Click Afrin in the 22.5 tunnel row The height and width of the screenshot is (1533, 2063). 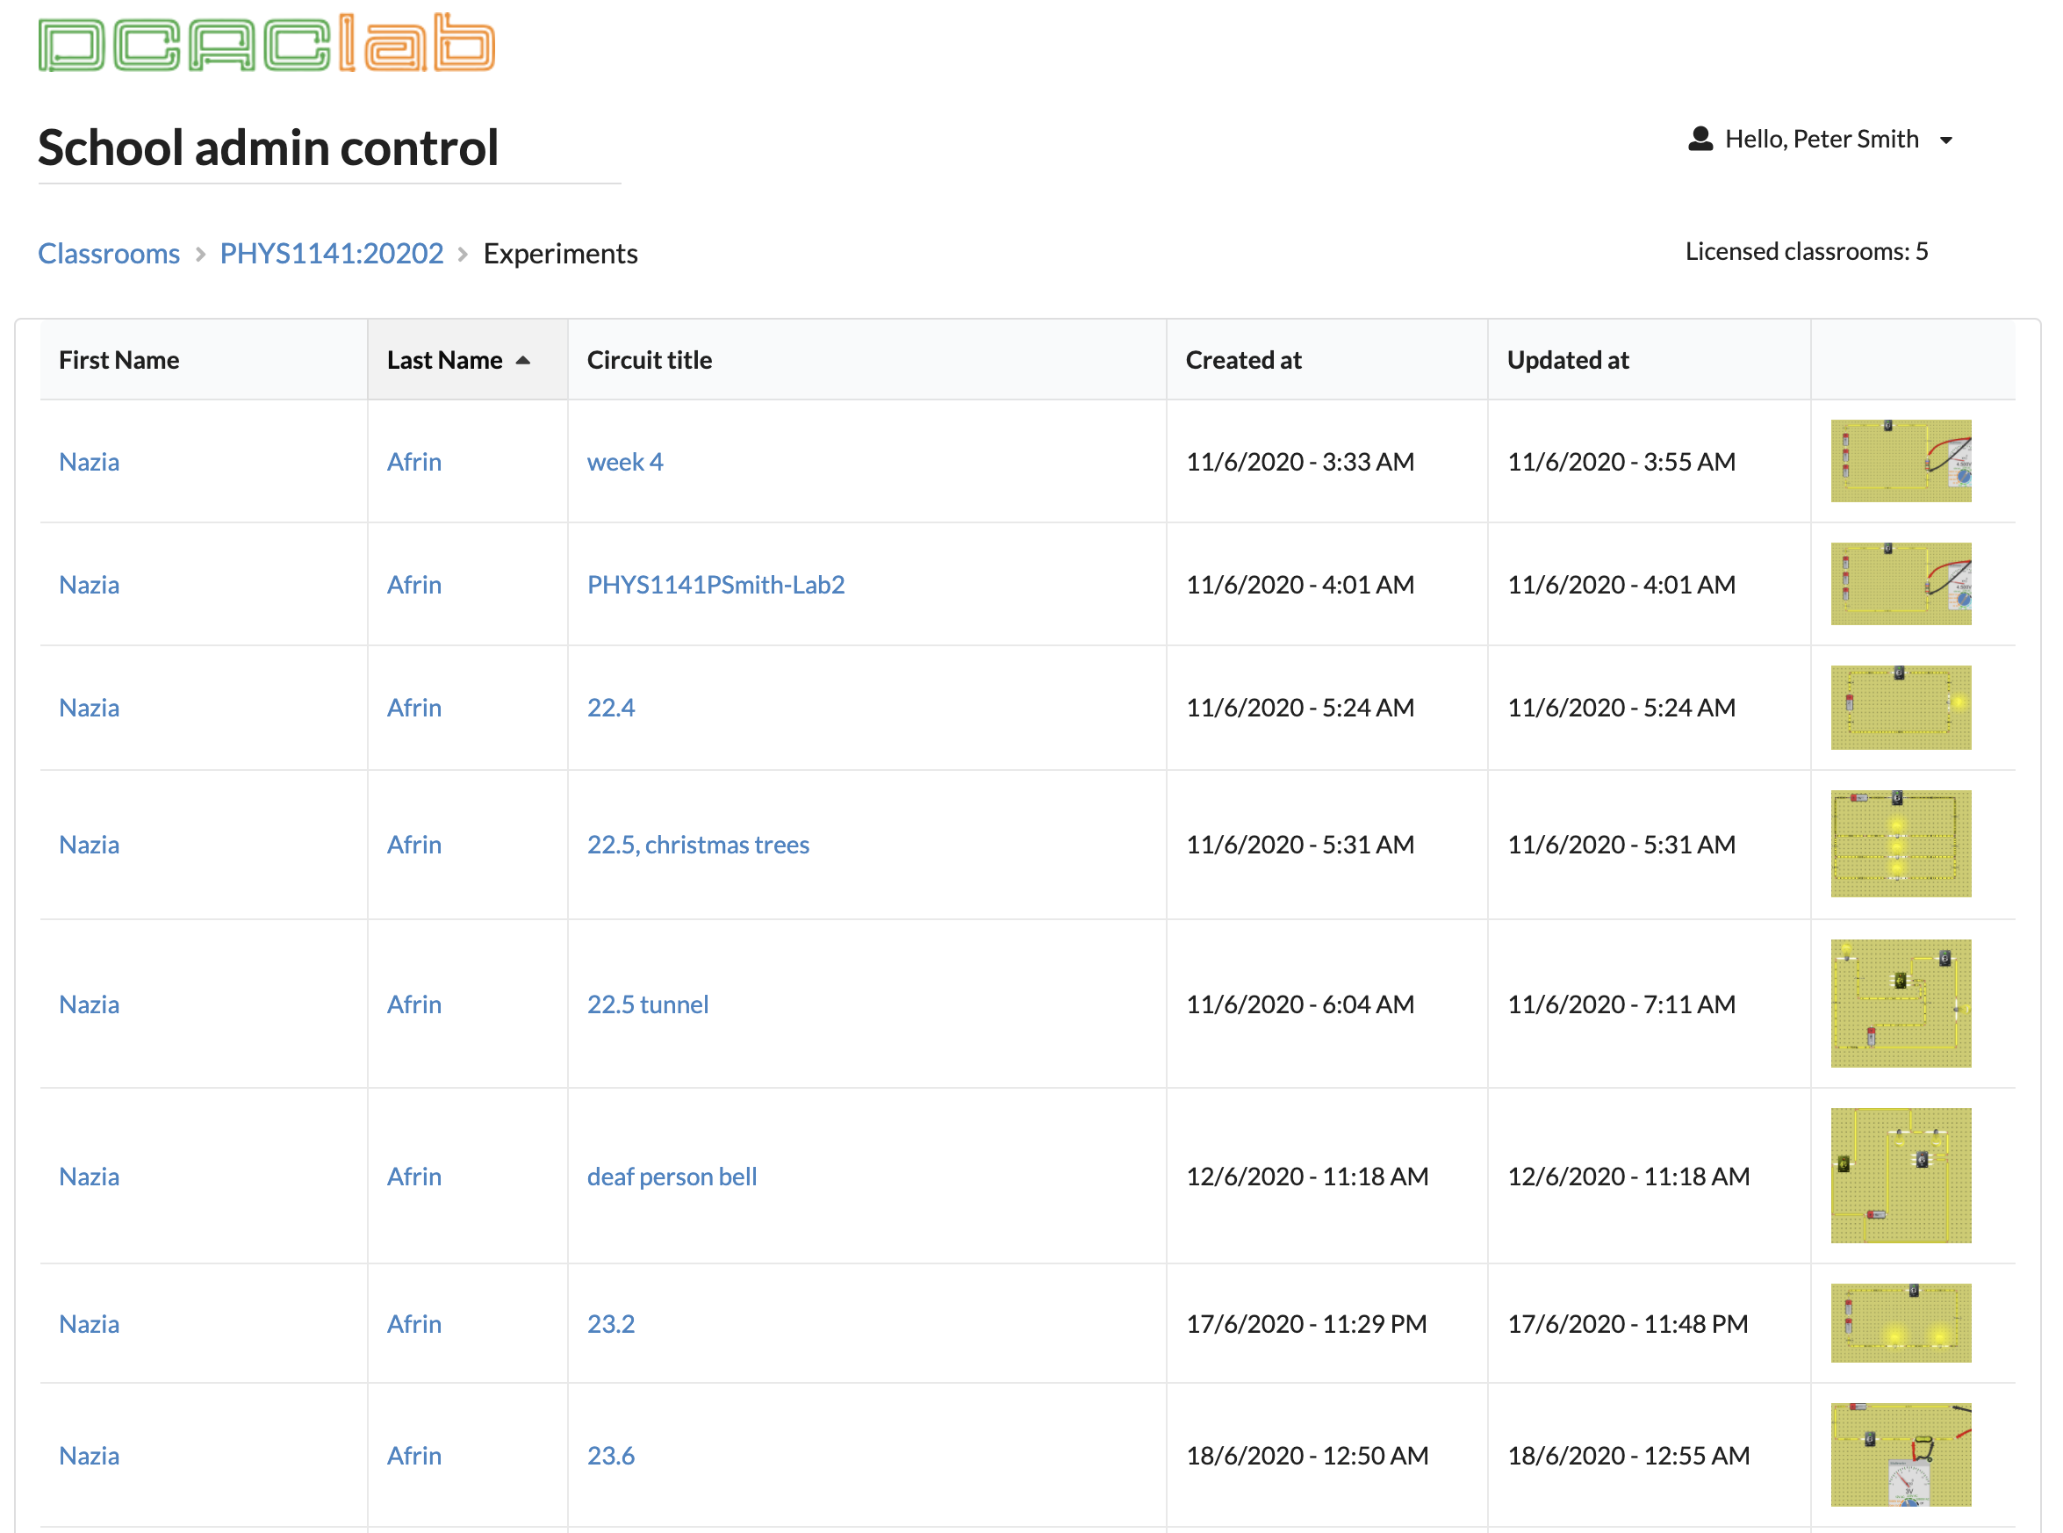[413, 1004]
